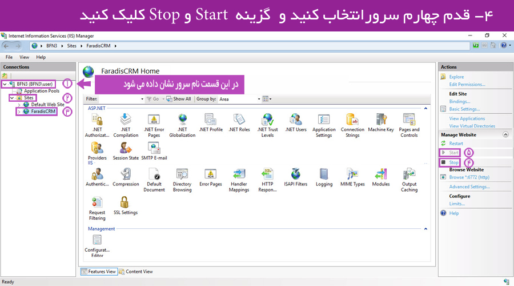Open the .NET Authorization Rules feature

[x=97, y=125]
